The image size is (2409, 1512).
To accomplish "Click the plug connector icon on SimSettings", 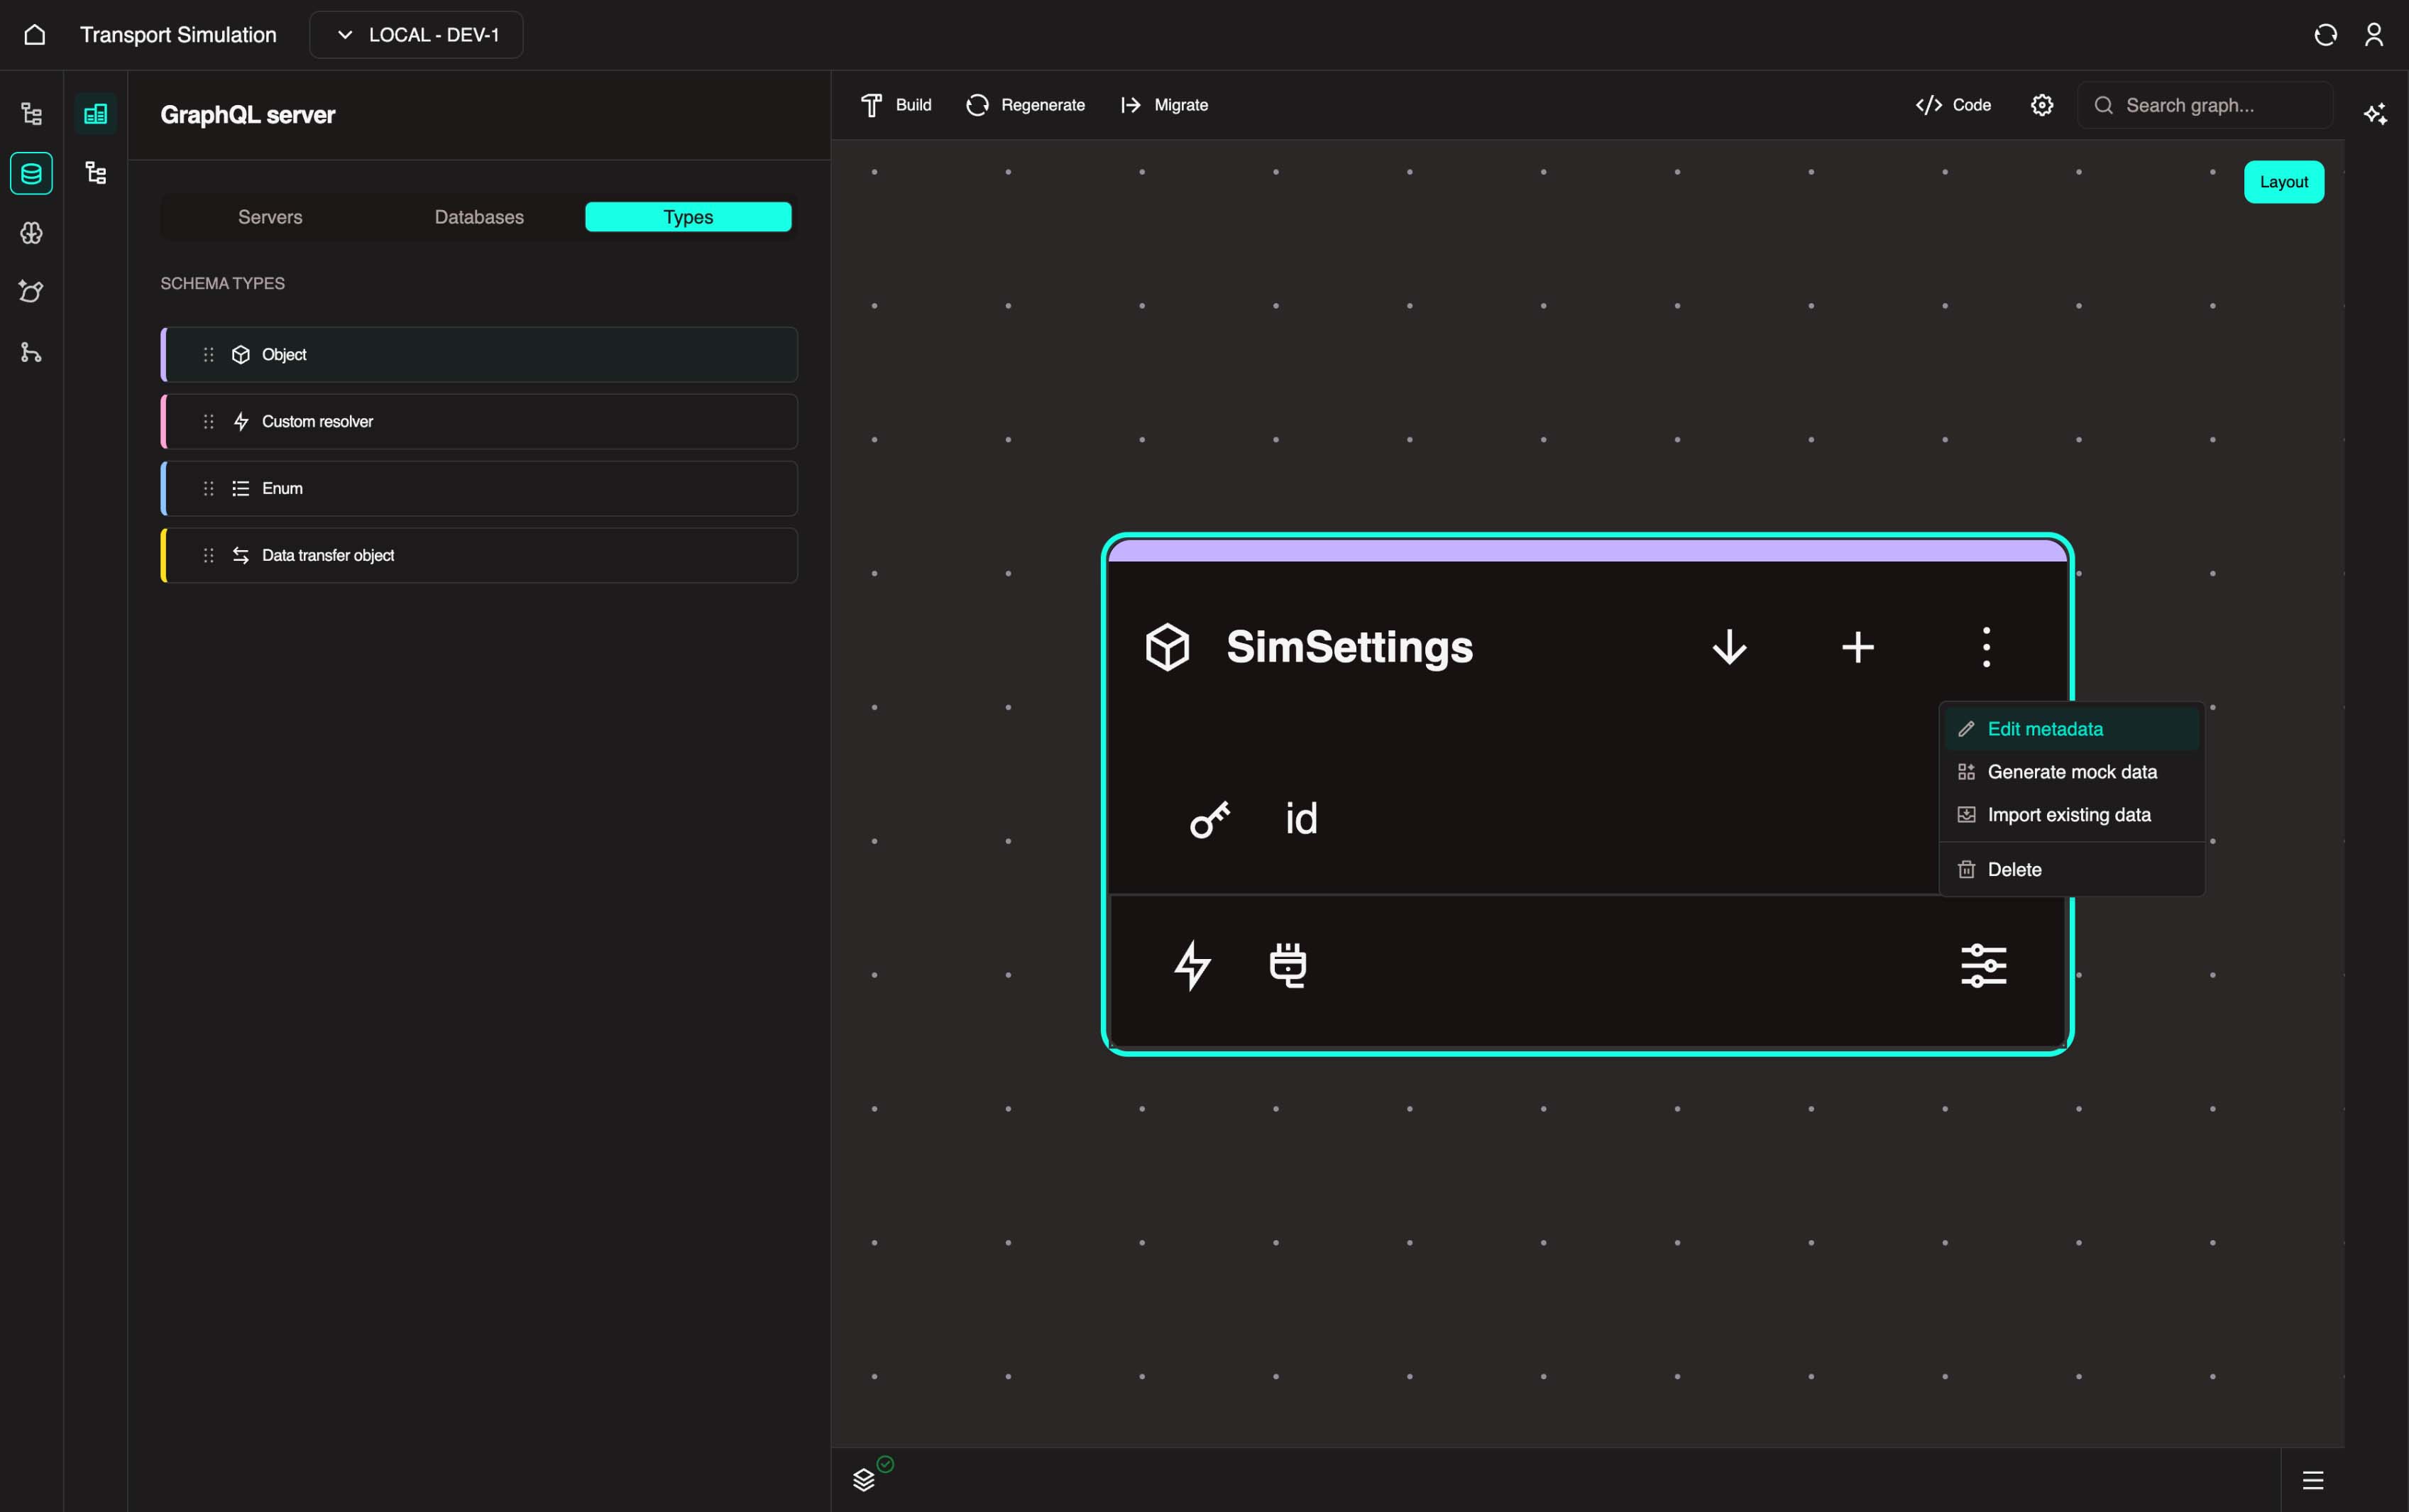I will pyautogui.click(x=1288, y=966).
